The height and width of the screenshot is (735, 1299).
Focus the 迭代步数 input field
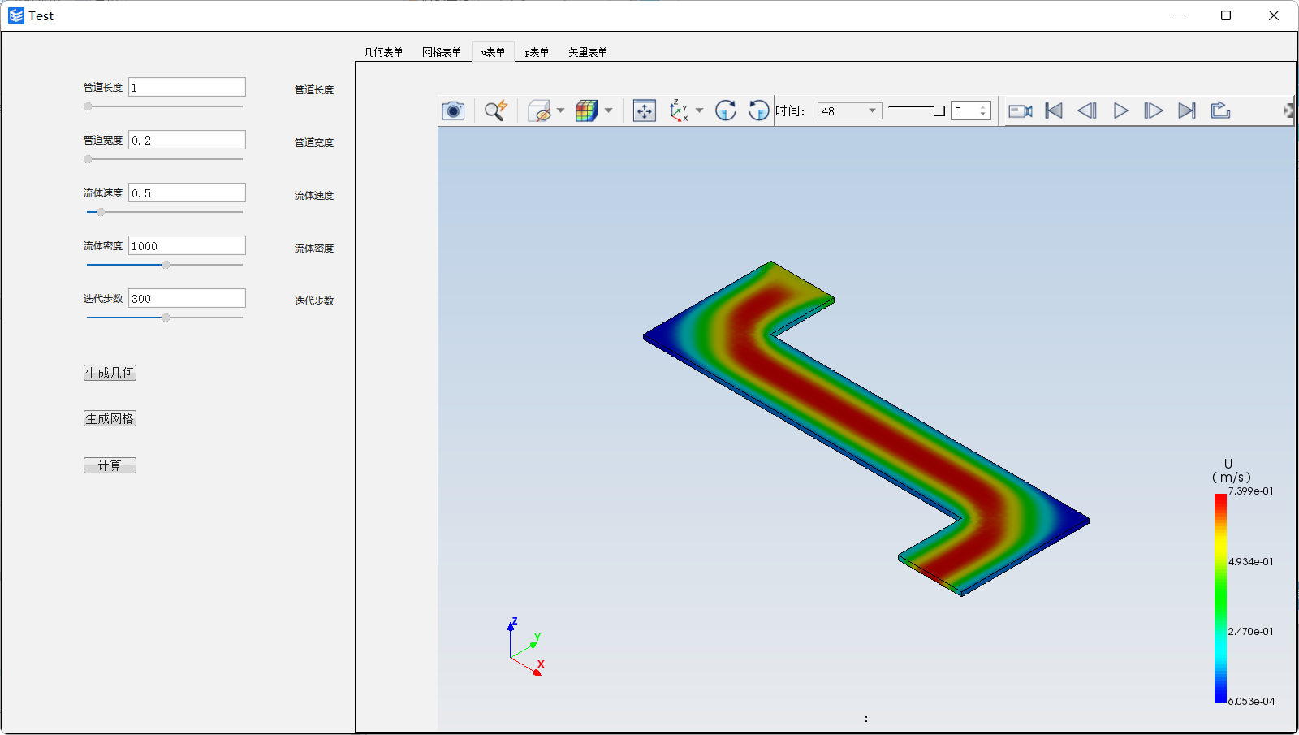(187, 298)
